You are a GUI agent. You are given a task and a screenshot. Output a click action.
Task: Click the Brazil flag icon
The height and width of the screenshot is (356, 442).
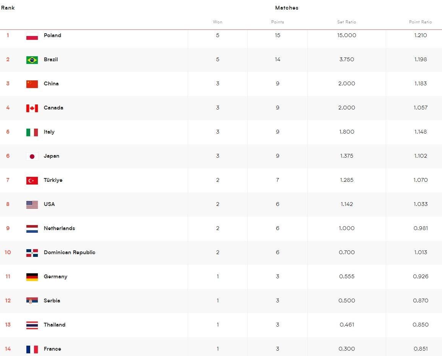32,60
